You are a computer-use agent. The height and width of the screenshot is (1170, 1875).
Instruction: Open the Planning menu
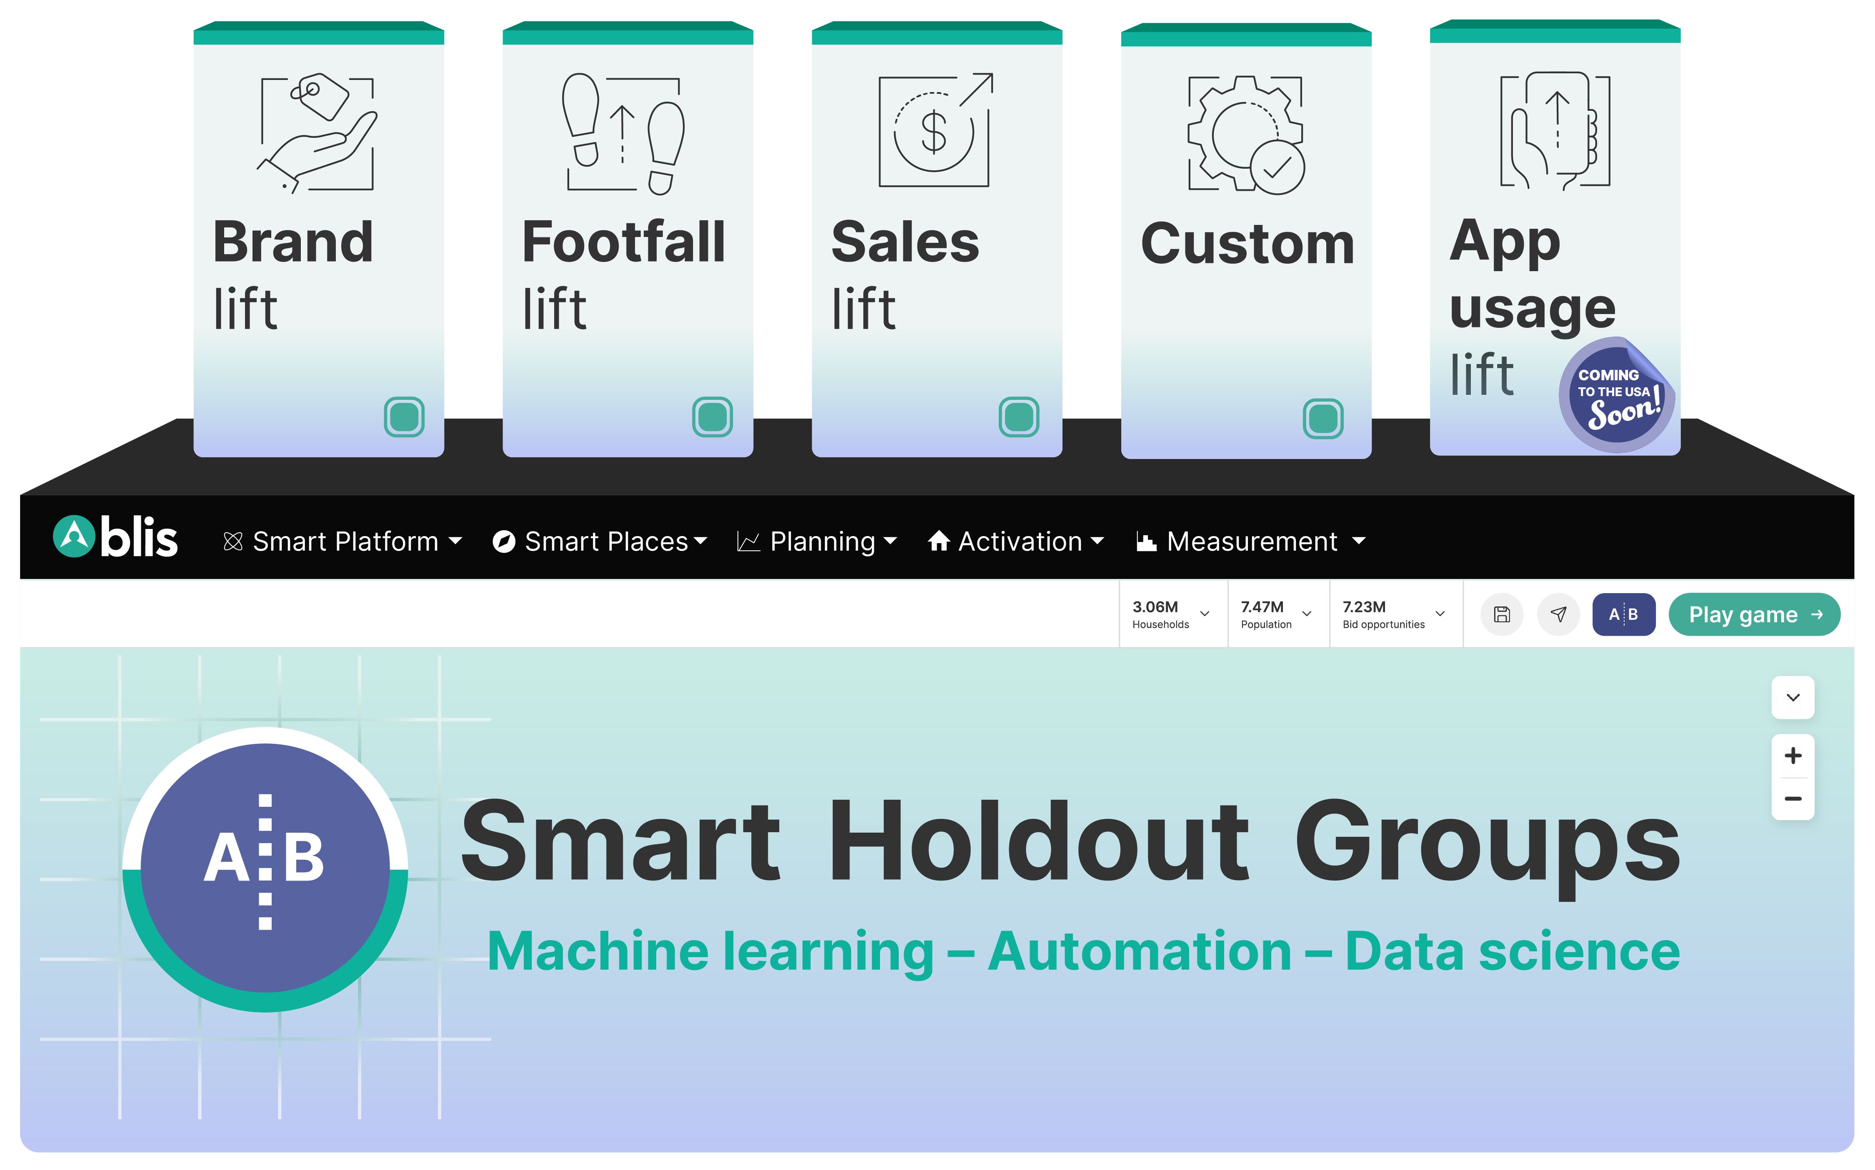(x=817, y=541)
